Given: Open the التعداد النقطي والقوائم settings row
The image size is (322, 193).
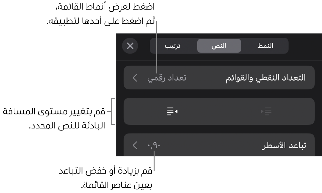Looking at the screenshot, I should (265, 78).
